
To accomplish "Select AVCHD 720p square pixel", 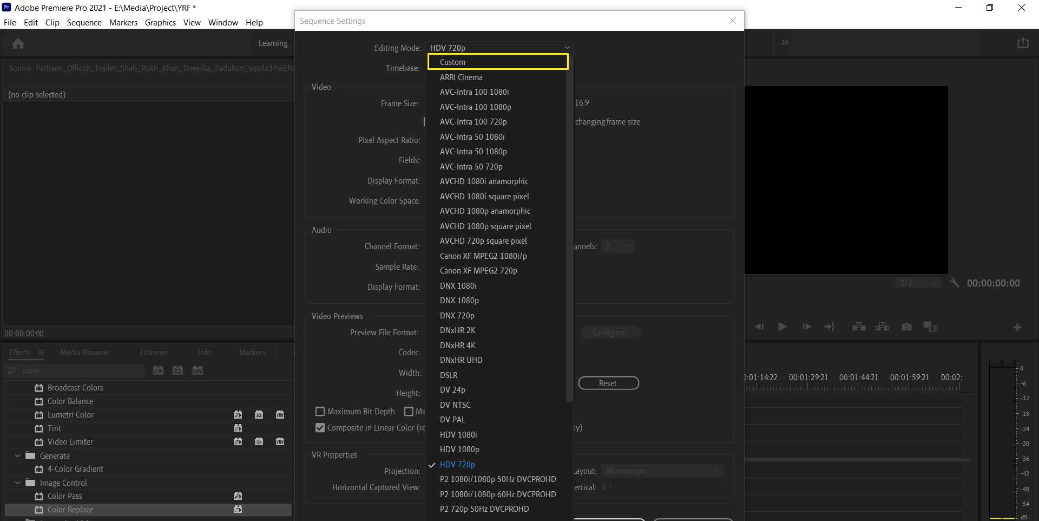I will [483, 240].
